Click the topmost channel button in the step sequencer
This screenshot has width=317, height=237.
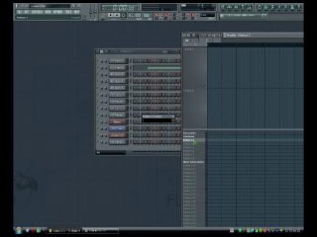(x=119, y=61)
